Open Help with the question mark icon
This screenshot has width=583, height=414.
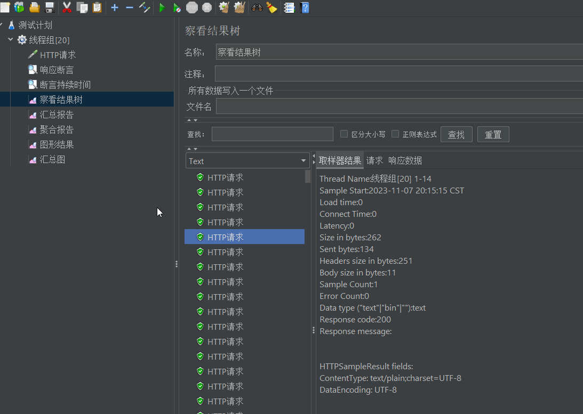point(305,7)
